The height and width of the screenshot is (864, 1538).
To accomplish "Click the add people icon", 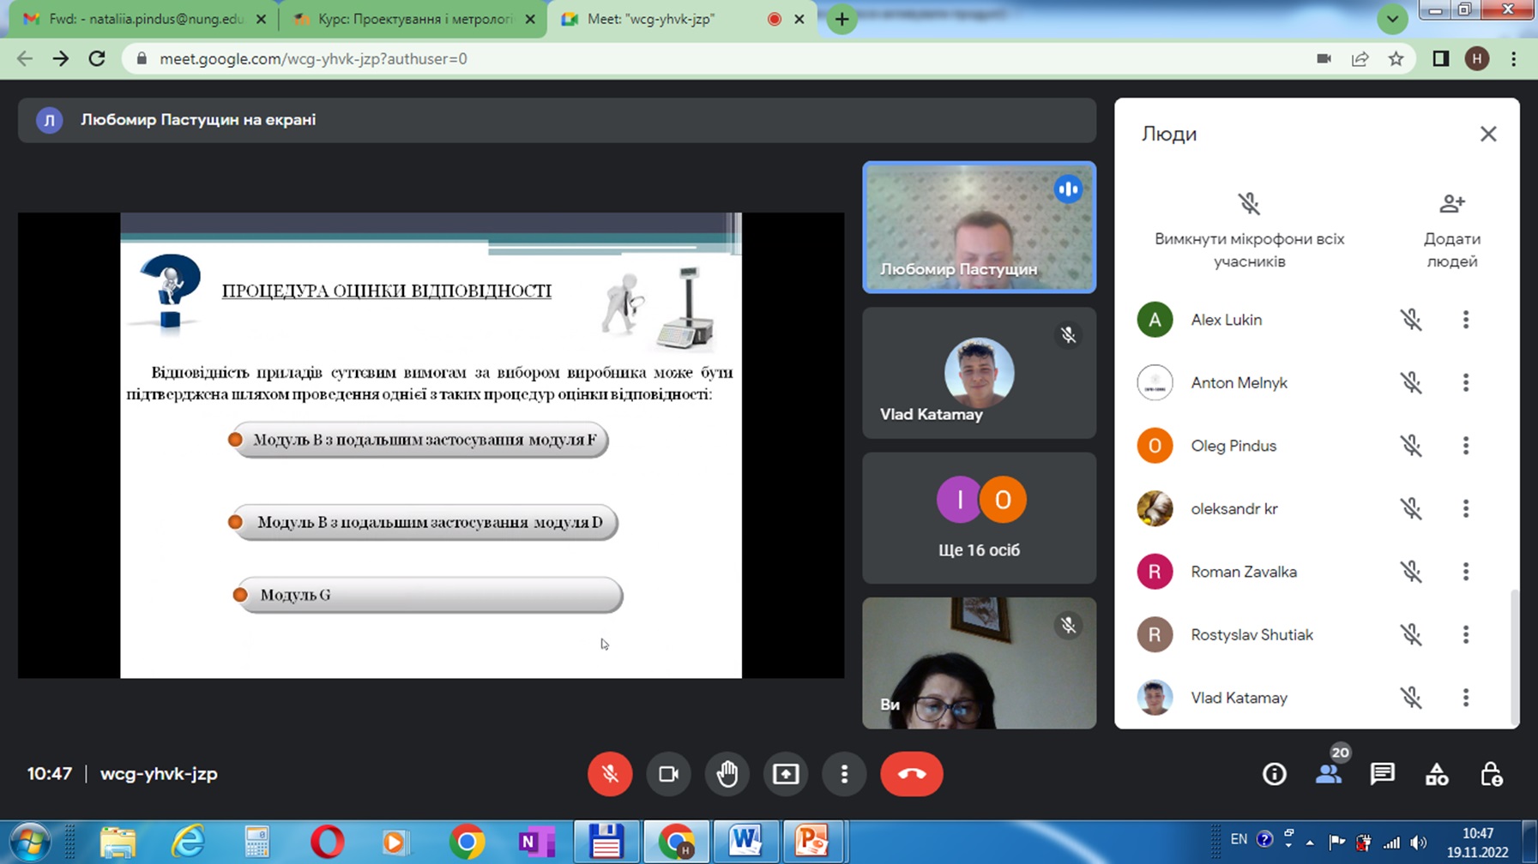I will coord(1451,204).
